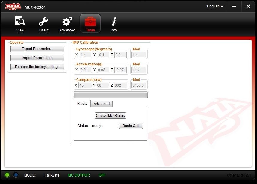Click Gyroscope Y field showing -0.1
Viewport: 257px width, 184px height.
pyautogui.click(x=103, y=55)
